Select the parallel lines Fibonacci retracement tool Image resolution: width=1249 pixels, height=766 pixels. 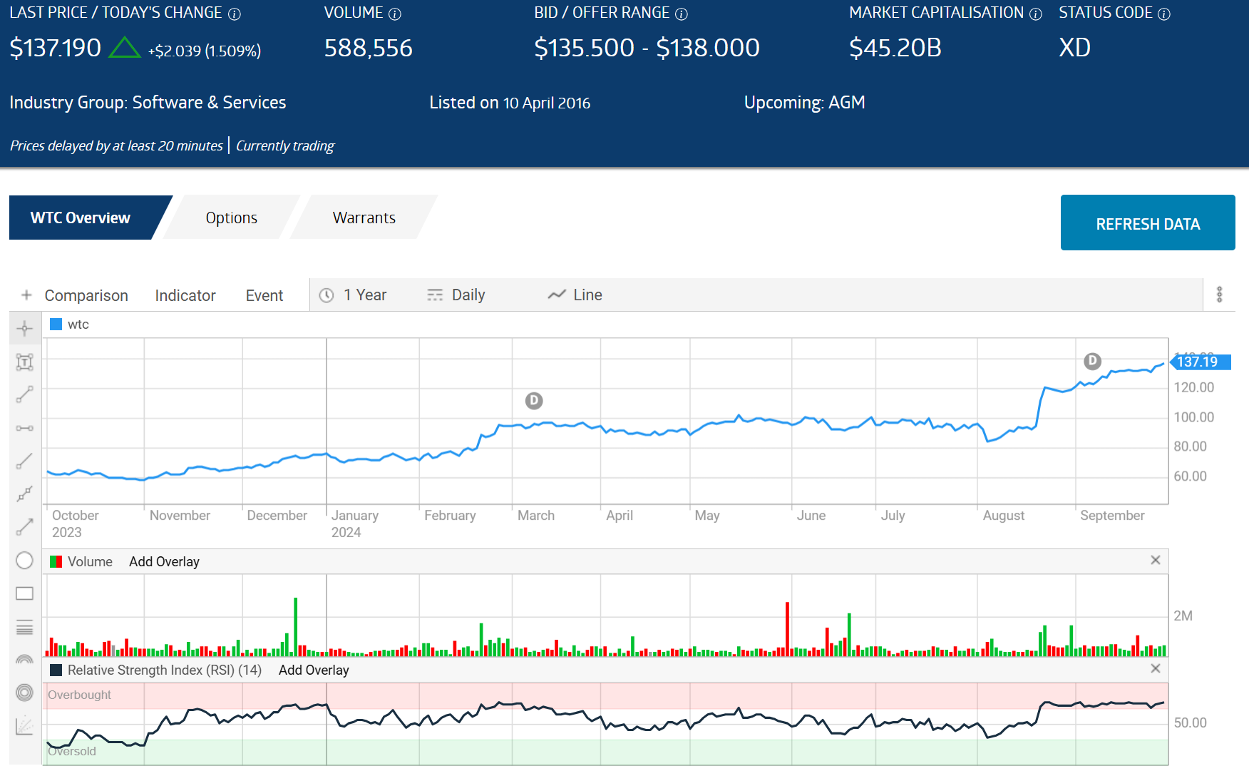pos(25,627)
